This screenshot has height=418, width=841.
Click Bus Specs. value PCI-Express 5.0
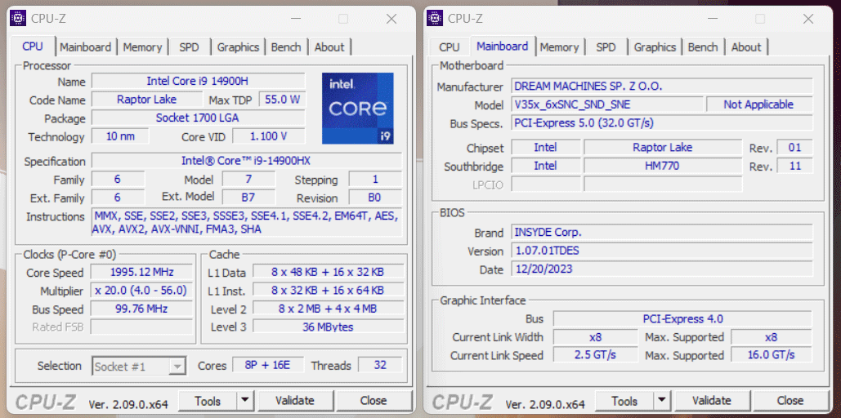662,122
